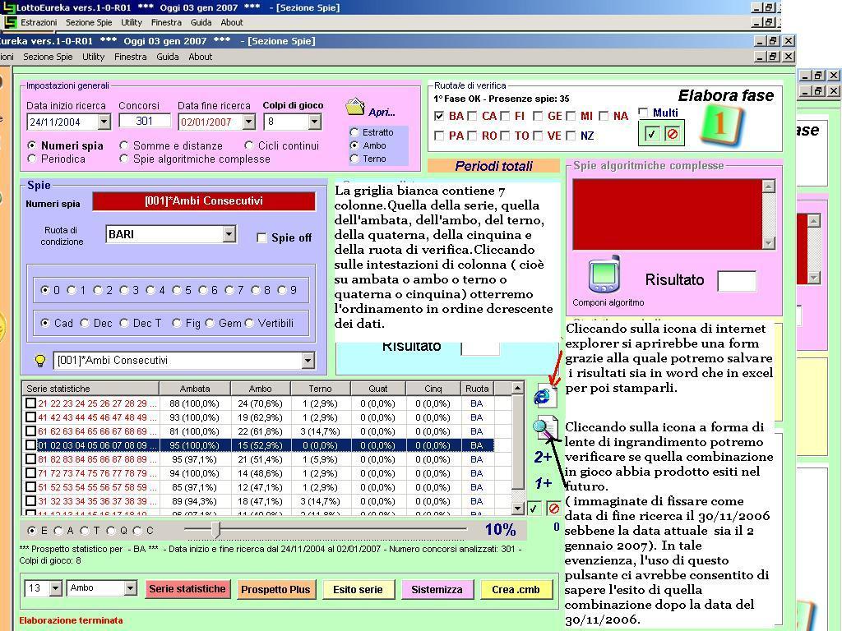Click the grid scrollbar down arrow
842x631 pixels.
pyautogui.click(x=517, y=508)
